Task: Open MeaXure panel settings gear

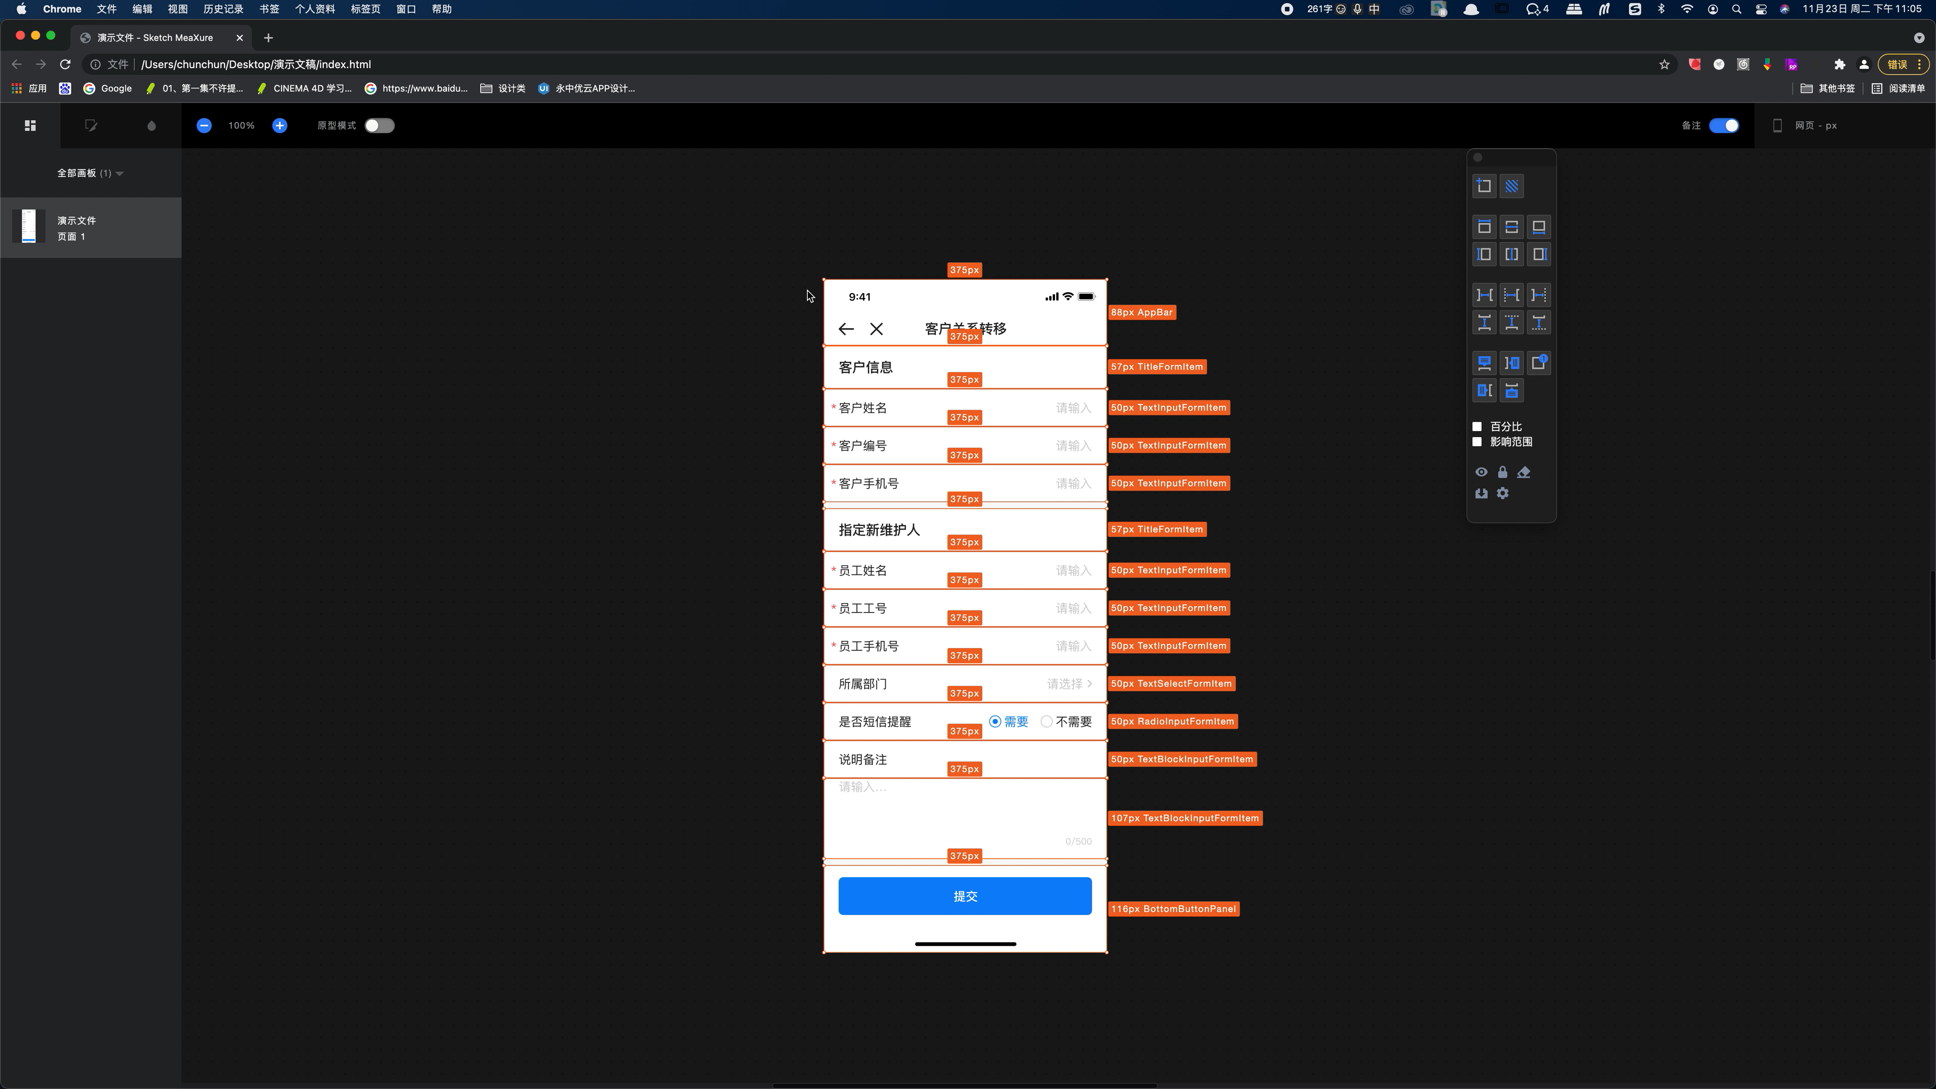Action: click(x=1503, y=493)
